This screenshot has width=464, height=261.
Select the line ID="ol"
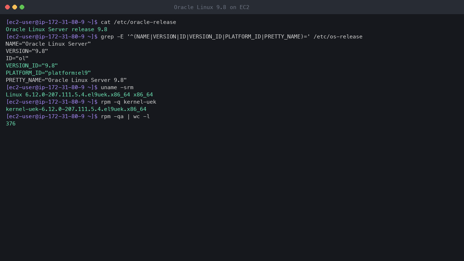coord(17,58)
